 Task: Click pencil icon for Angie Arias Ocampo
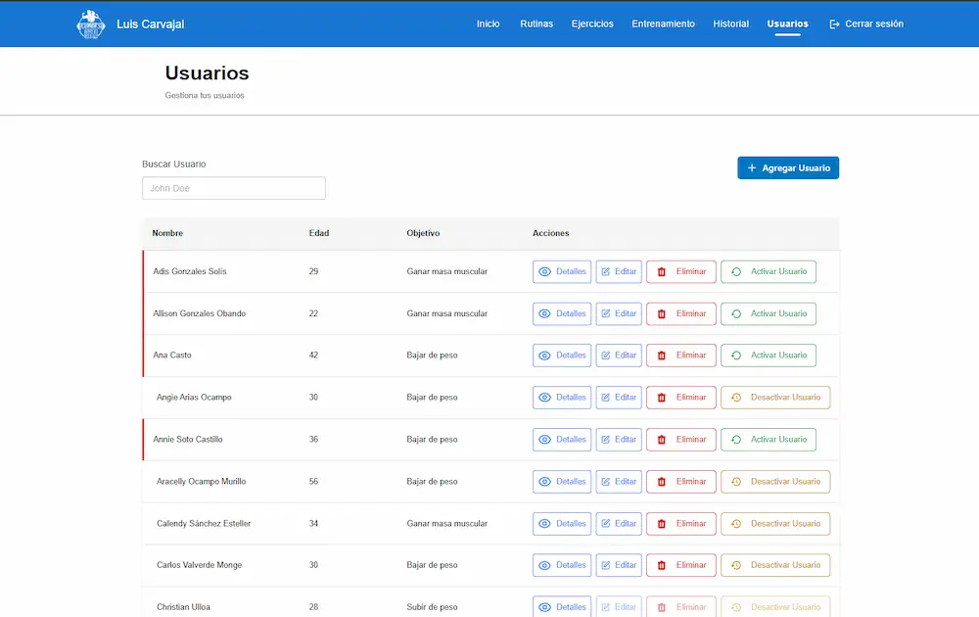(605, 398)
